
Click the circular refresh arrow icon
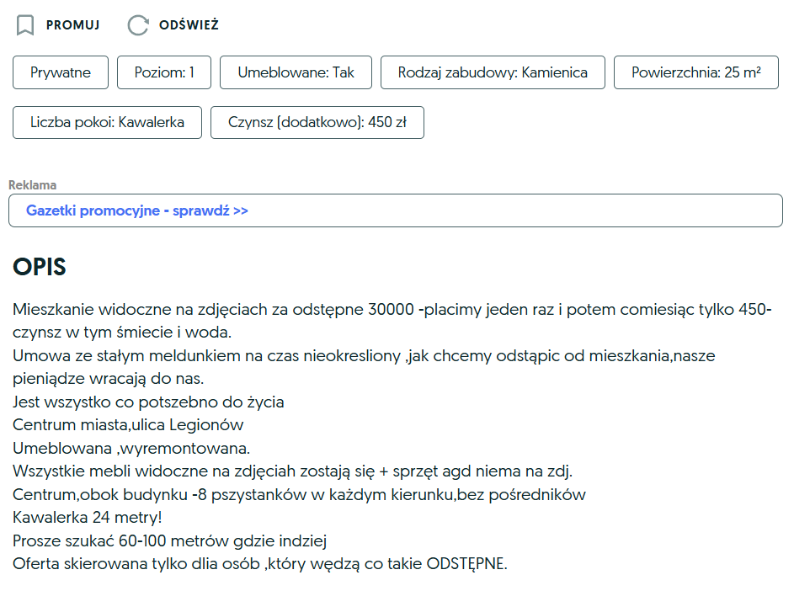[x=137, y=25]
